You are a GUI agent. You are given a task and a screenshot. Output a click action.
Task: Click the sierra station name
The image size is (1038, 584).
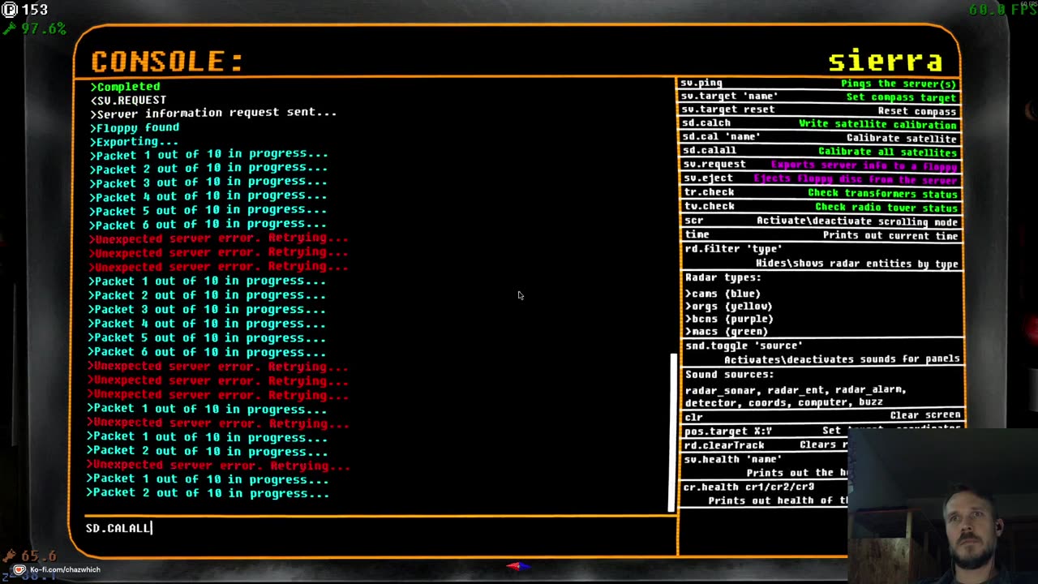tap(886, 61)
